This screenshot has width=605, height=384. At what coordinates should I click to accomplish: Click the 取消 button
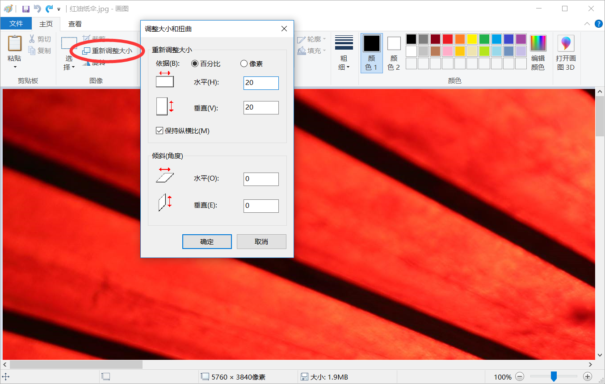(261, 241)
